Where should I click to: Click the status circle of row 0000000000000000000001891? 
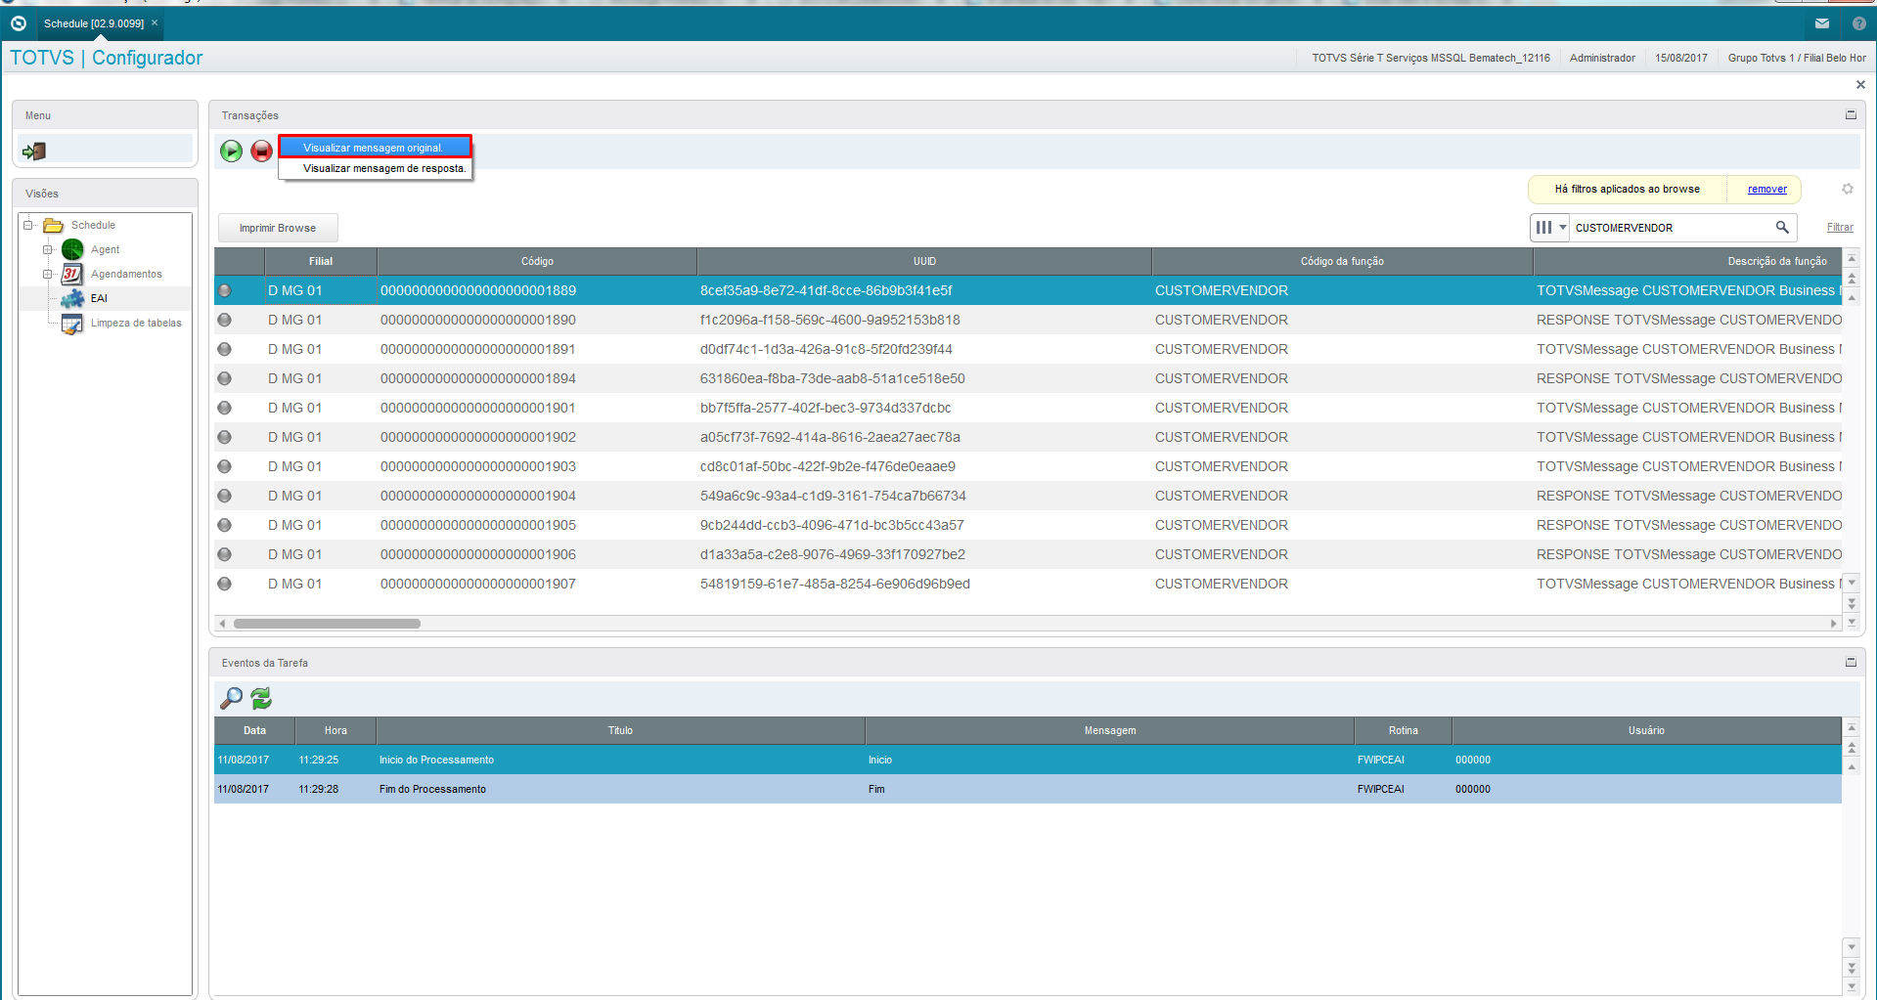coord(225,349)
